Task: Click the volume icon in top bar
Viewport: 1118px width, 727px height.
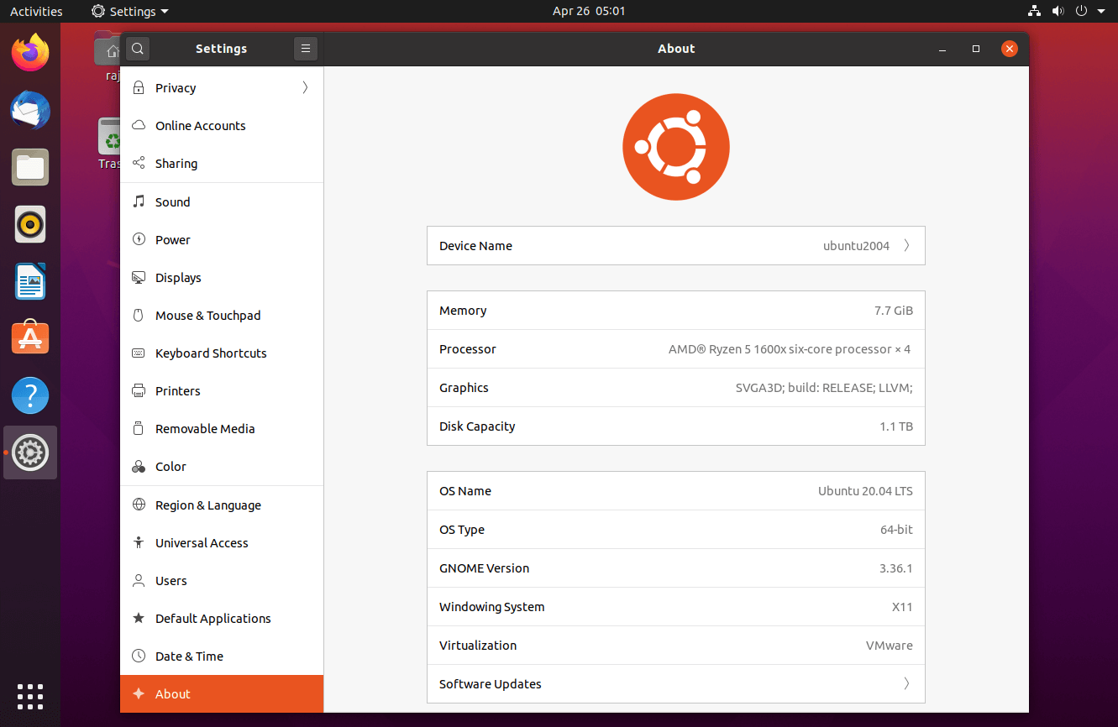Action: point(1058,12)
